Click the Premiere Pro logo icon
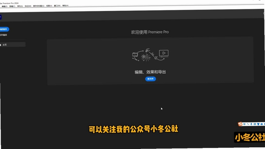The height and width of the screenshot is (149, 265). click(1, 17)
